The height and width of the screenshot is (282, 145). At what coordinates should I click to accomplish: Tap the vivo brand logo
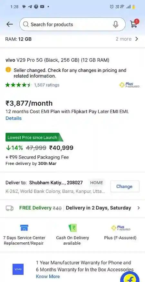pos(18,269)
